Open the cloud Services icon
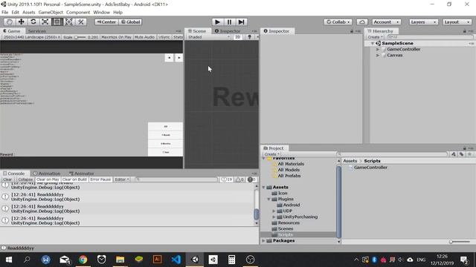Image resolution: width=476 pixels, height=267 pixels. (x=362, y=22)
